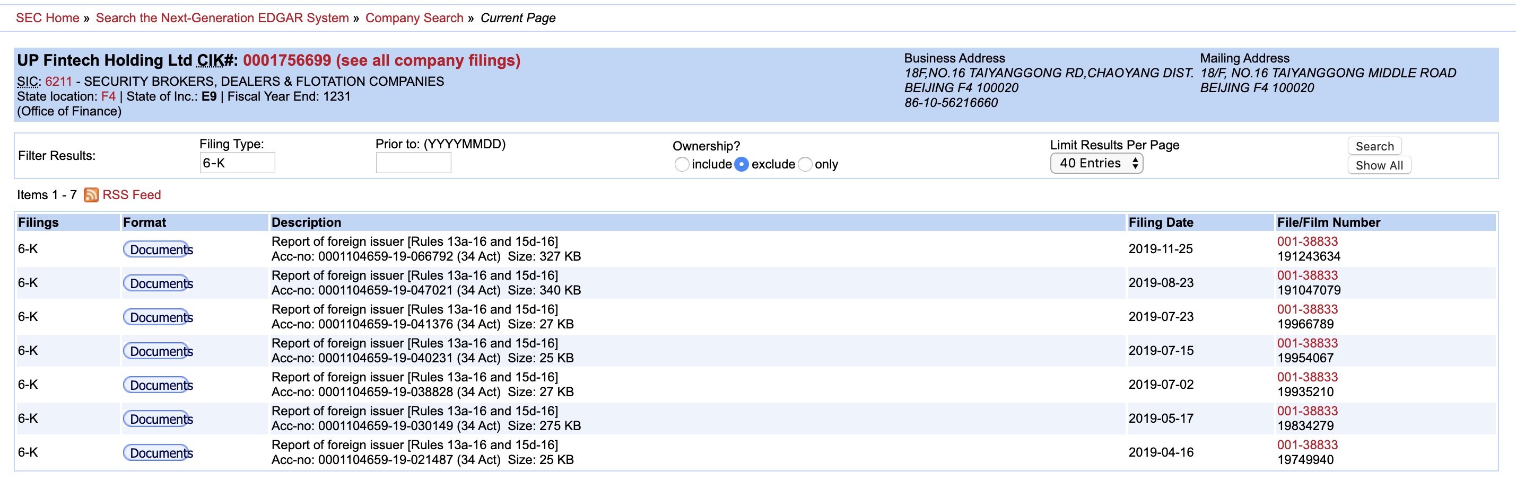Open Documents for 2019-07-02 filing
The image size is (1516, 481).
point(158,385)
